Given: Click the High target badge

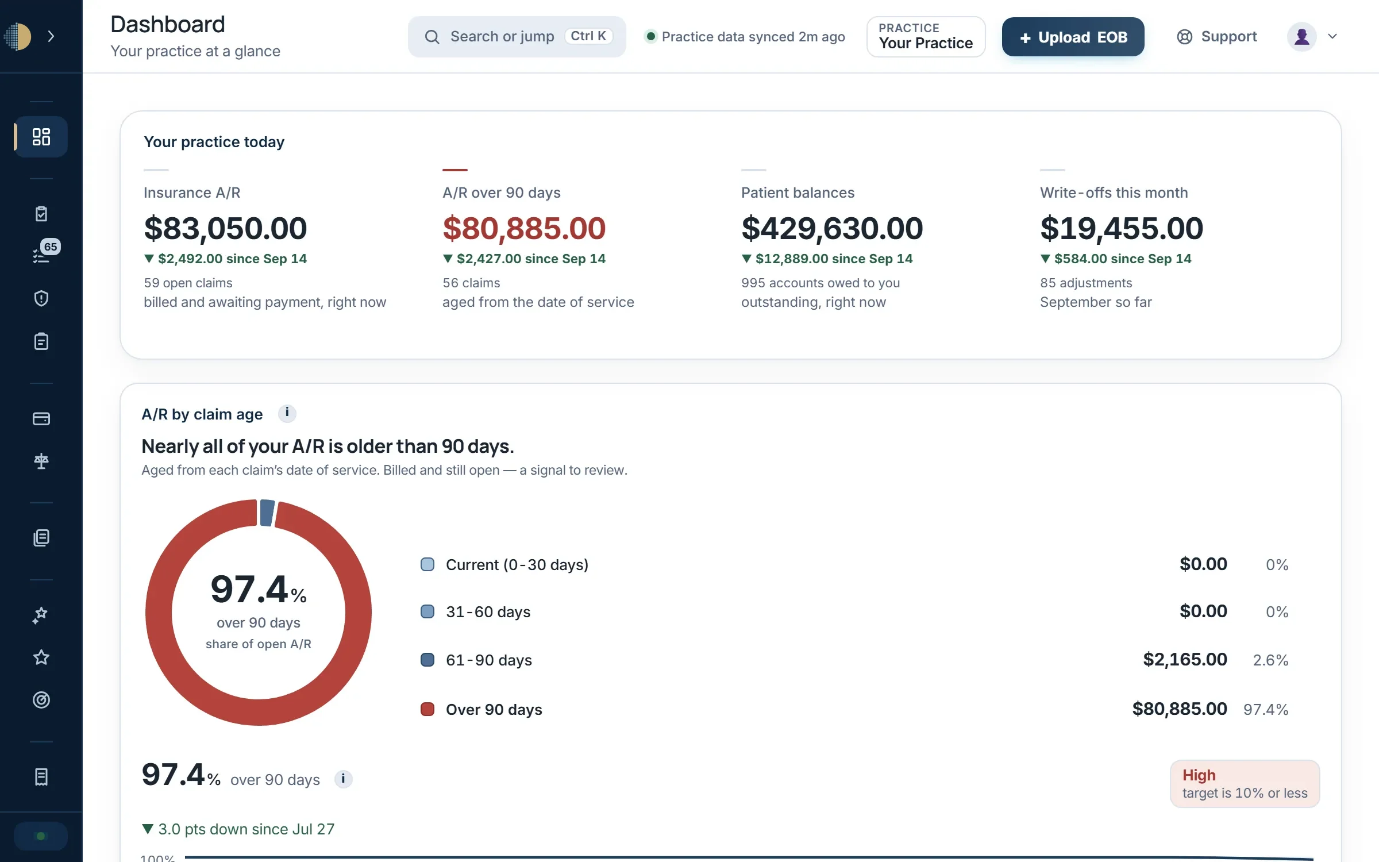Looking at the screenshot, I should pyautogui.click(x=1245, y=784).
